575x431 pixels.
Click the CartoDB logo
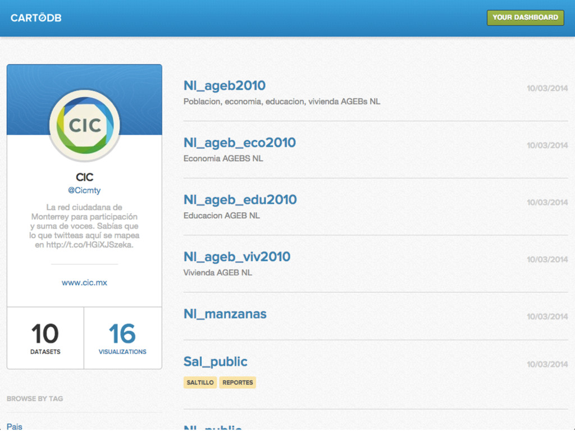point(36,17)
